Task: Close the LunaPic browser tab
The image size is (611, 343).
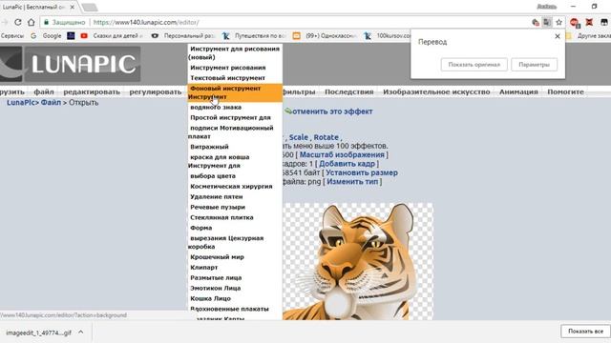Action: point(73,7)
